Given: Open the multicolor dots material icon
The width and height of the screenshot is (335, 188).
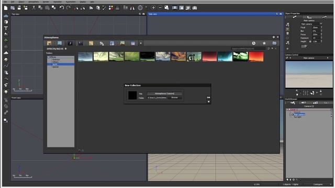Looking at the screenshot, I should (x=111, y=8).
